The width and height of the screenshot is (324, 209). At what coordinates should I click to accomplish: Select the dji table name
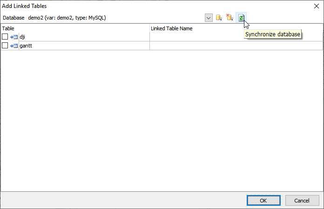22,37
